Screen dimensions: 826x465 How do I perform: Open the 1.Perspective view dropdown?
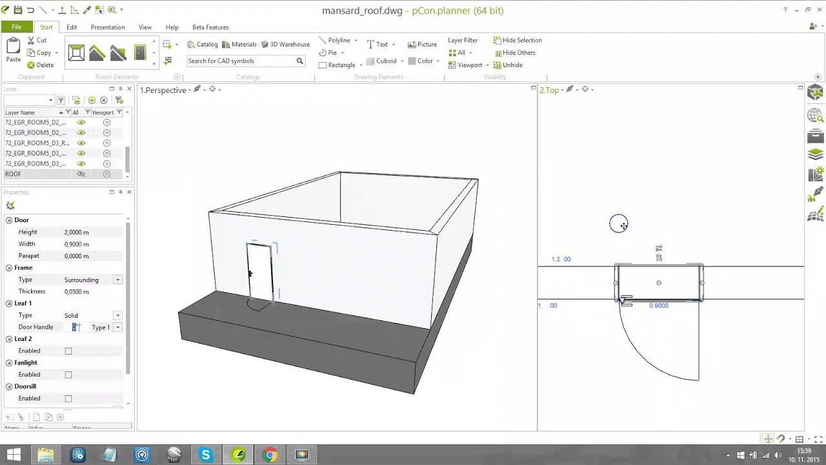pos(190,90)
